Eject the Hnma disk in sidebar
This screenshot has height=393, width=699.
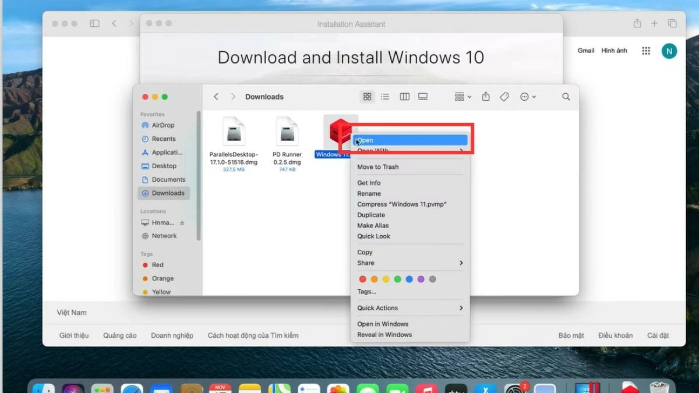182,223
